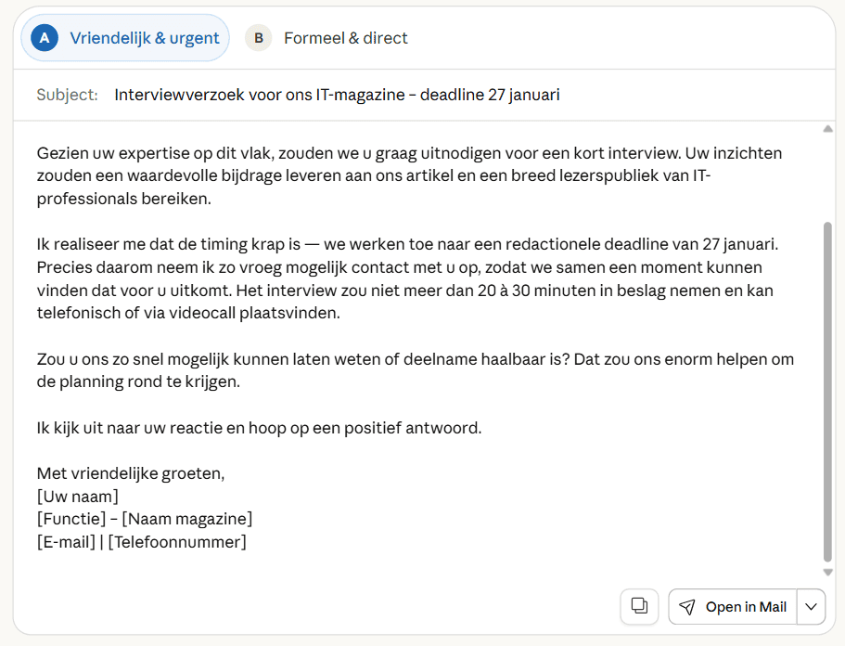Click the [Telefoonnummer] placeholder

tap(177, 542)
